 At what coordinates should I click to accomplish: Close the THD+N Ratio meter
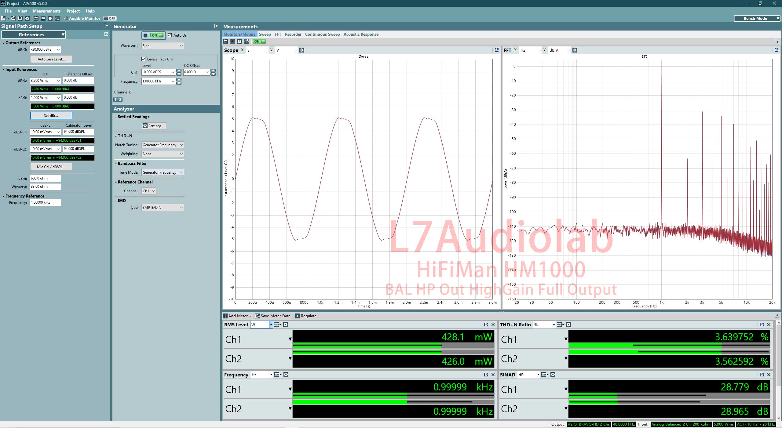[769, 325]
